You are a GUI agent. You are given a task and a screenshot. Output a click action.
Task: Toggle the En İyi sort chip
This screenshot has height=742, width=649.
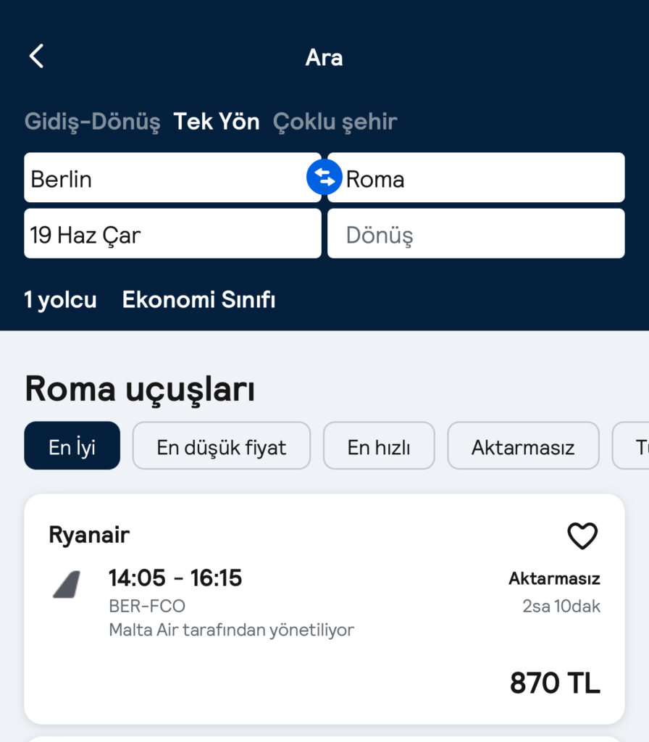72,446
